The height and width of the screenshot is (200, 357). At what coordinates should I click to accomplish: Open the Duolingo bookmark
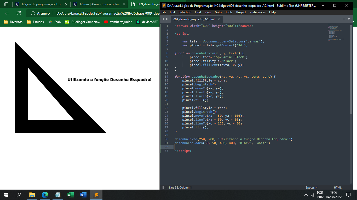[82, 22]
